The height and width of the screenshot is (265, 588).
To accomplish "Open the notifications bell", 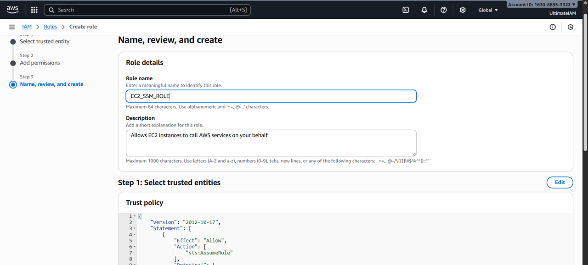I will click(424, 10).
